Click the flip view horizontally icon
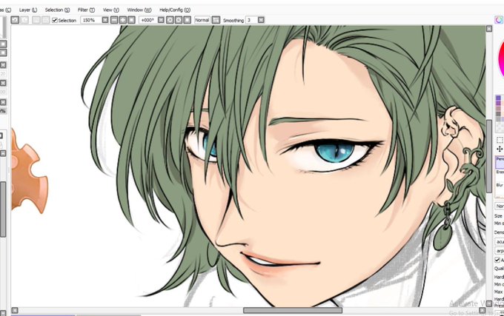 [216, 20]
